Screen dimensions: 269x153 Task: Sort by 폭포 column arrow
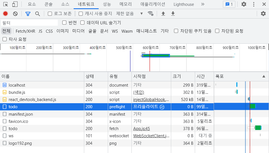coord(264,76)
